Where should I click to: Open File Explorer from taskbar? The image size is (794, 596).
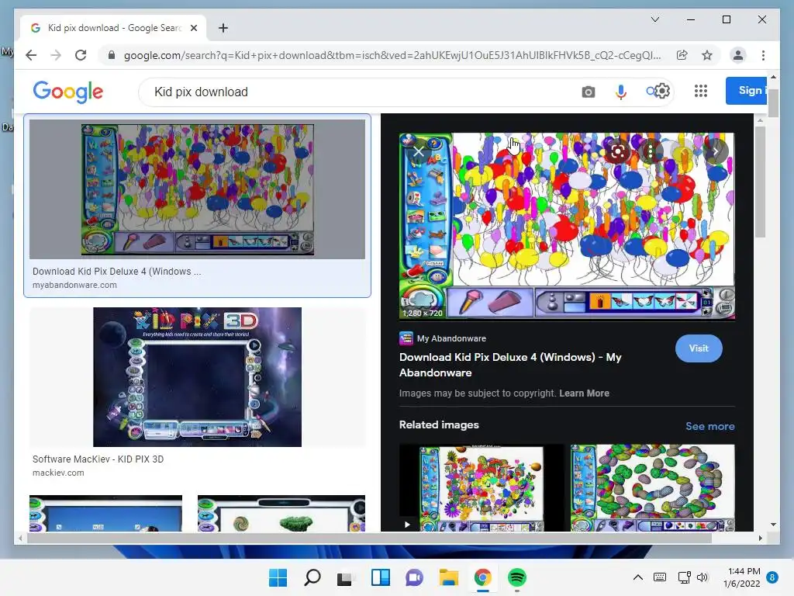pos(449,577)
